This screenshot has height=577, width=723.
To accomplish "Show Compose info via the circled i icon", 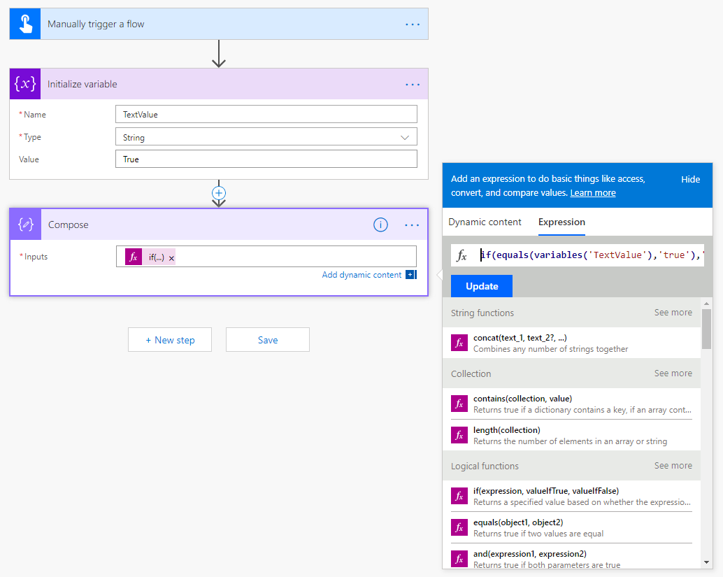I will point(380,225).
